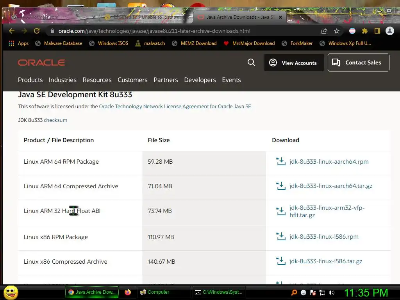Screen dimensions: 400x300
Task: Open the Oracle Technology Network License Agreement link
Action: pos(175,106)
